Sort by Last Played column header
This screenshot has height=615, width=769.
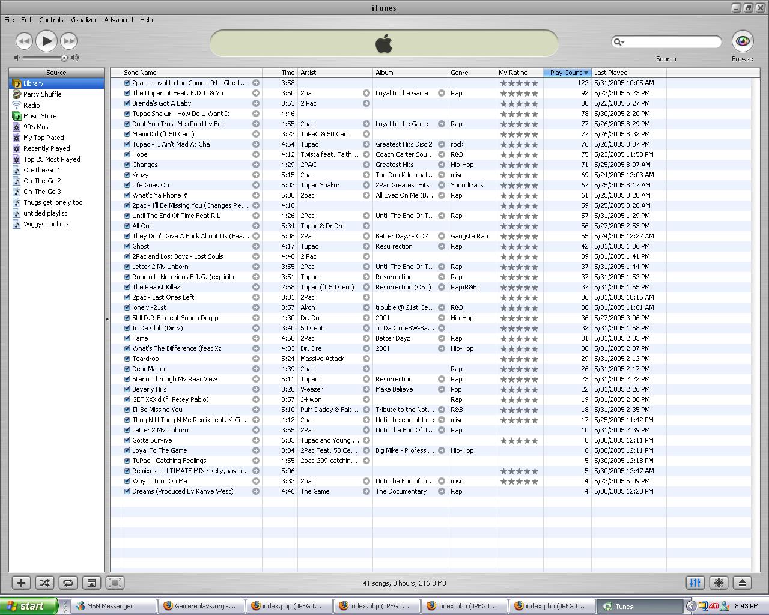click(x=629, y=73)
